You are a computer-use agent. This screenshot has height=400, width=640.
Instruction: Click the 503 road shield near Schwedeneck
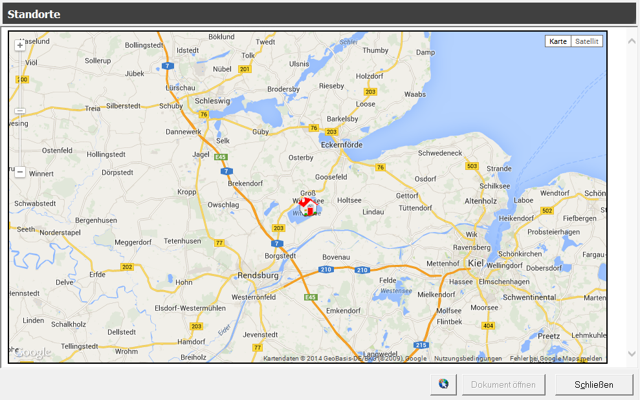[x=472, y=166]
